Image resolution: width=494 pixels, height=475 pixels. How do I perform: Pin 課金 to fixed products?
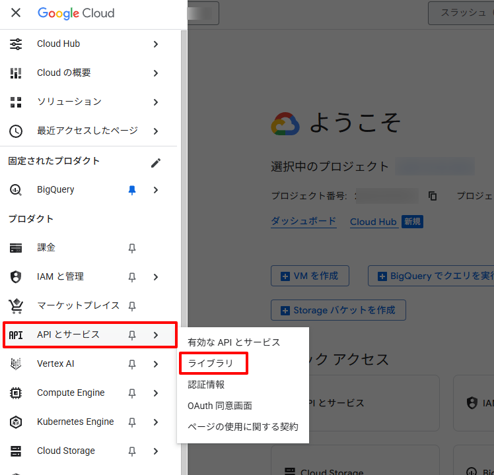[132, 248]
